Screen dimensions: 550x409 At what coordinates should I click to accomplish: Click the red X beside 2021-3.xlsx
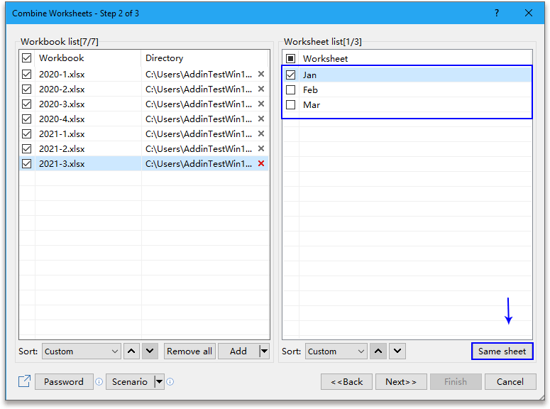click(x=261, y=163)
